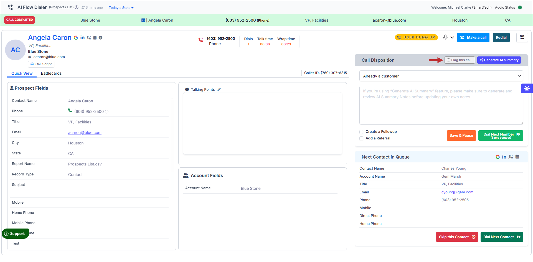
Task: Click the envelope icon next to acaron@blue.com
Action: pos(30,57)
